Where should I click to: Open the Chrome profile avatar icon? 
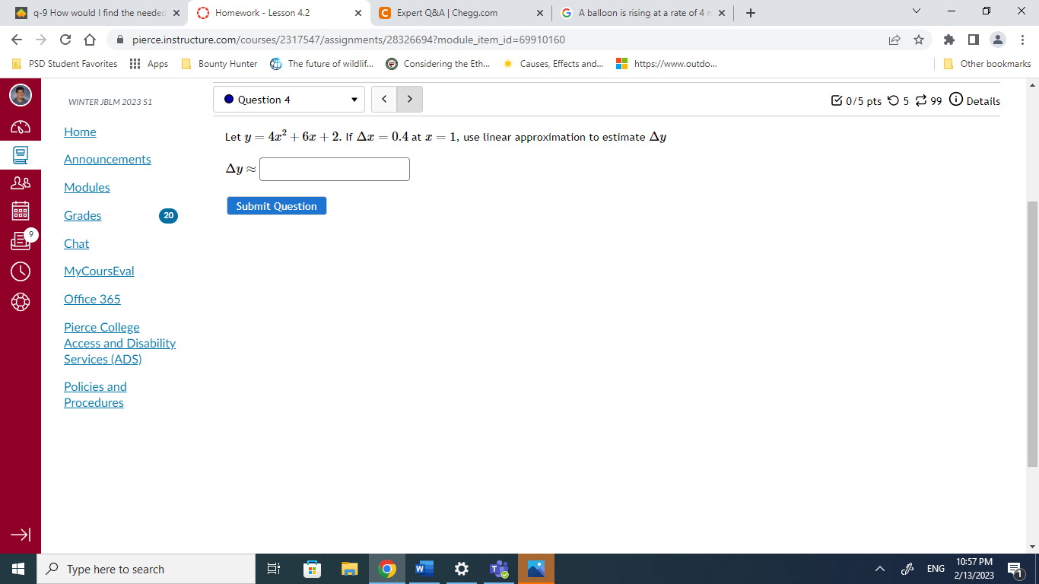(997, 40)
